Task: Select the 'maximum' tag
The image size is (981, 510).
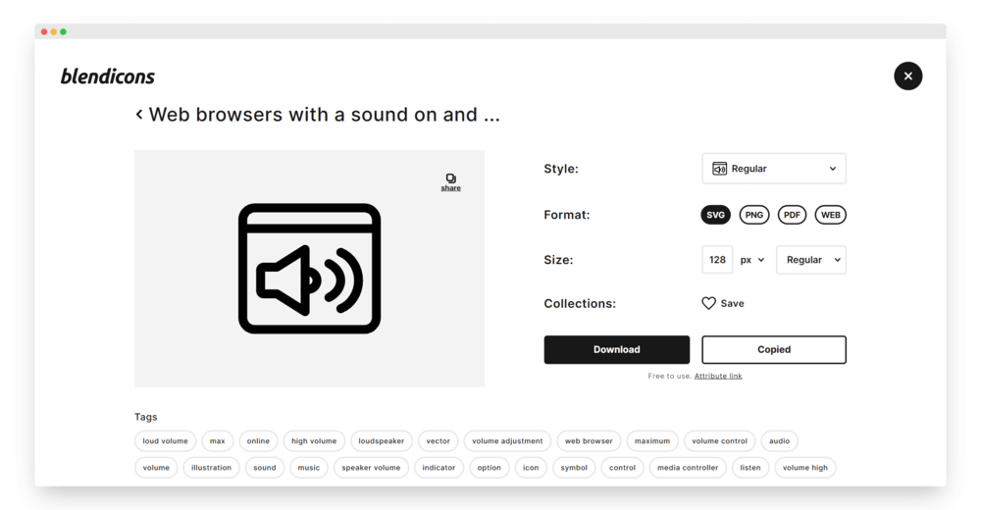Action: pyautogui.click(x=652, y=441)
